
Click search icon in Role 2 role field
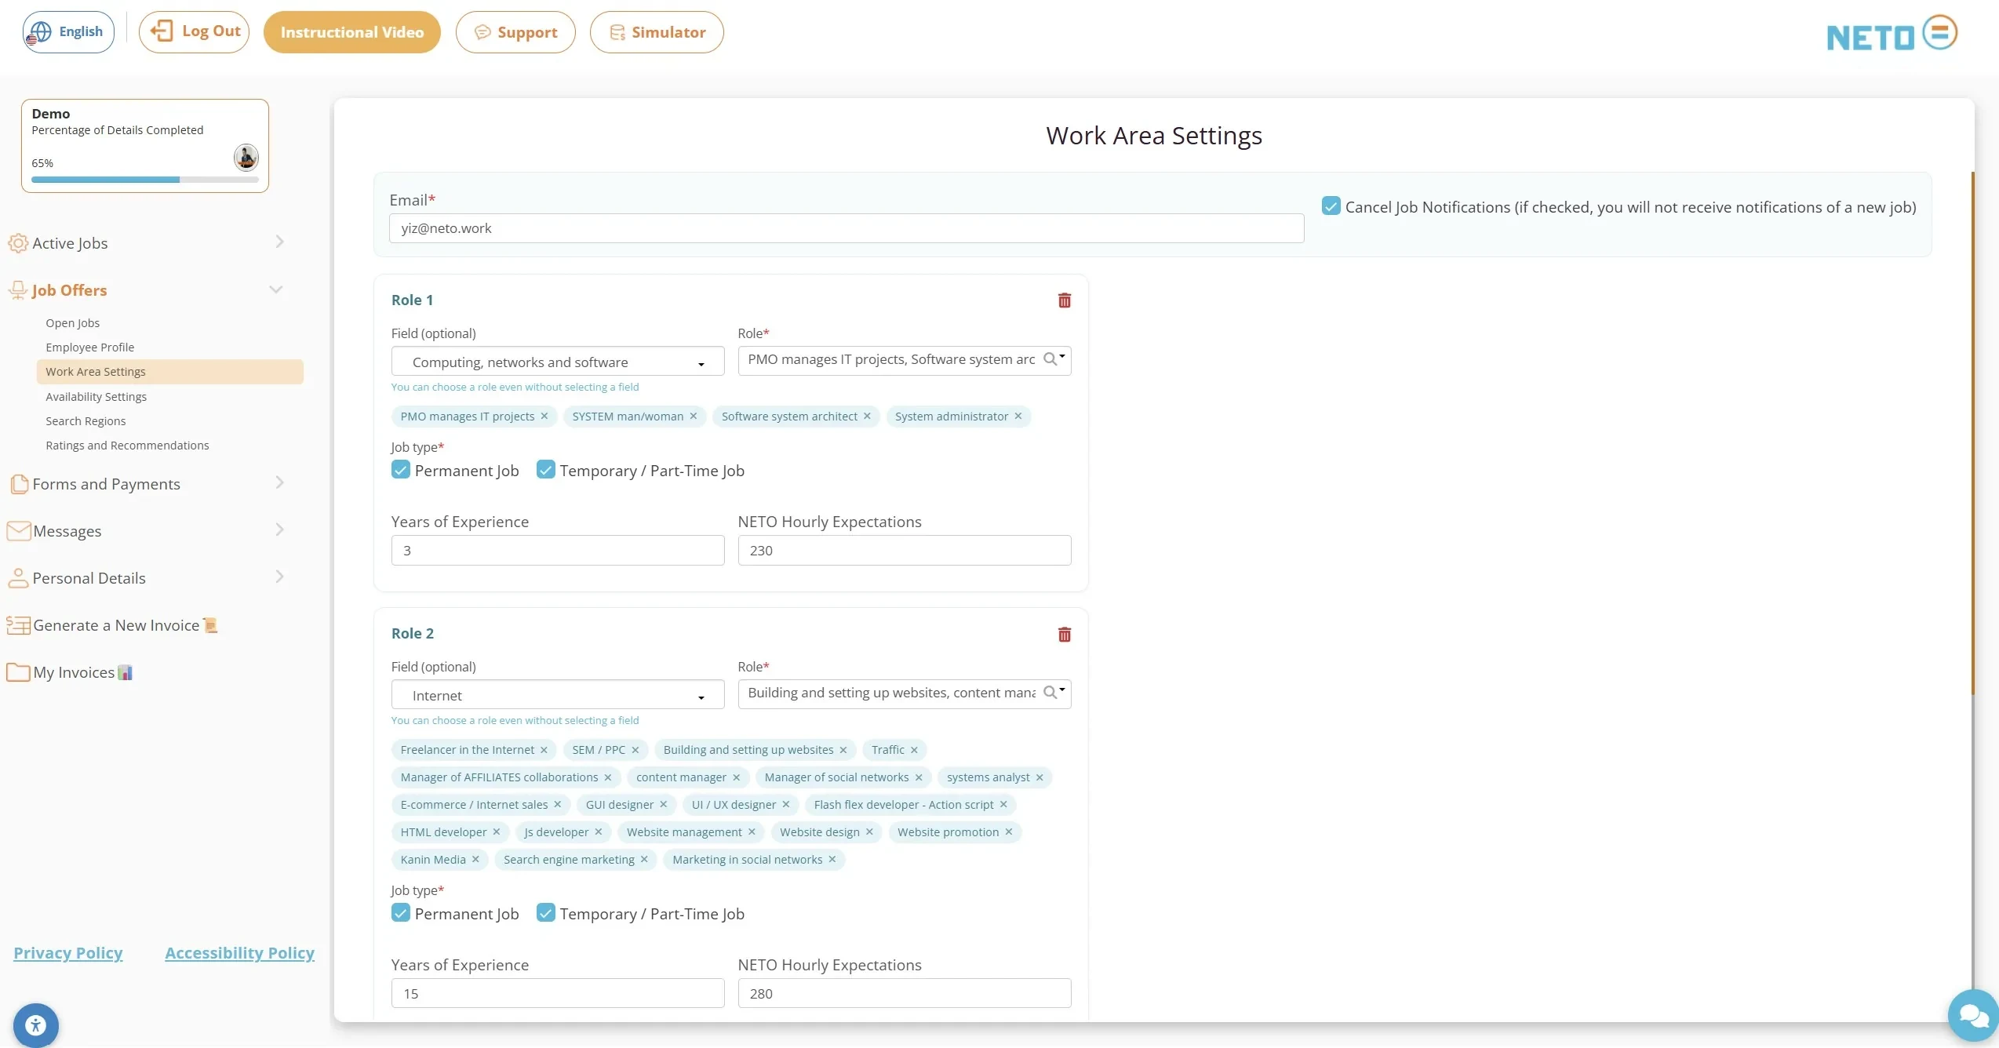(x=1050, y=693)
